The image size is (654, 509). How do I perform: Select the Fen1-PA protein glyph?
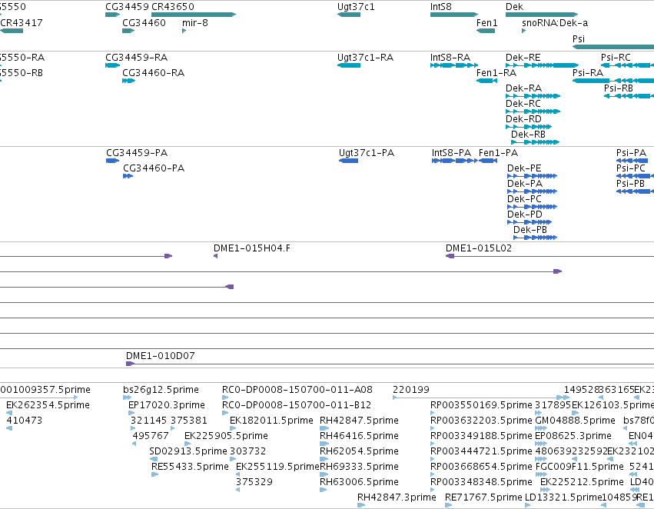point(488,161)
